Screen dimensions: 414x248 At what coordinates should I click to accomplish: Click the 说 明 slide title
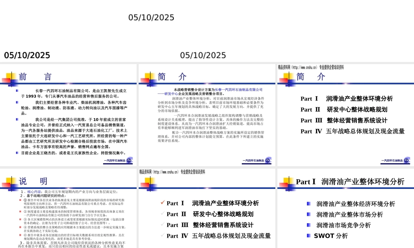(33, 181)
